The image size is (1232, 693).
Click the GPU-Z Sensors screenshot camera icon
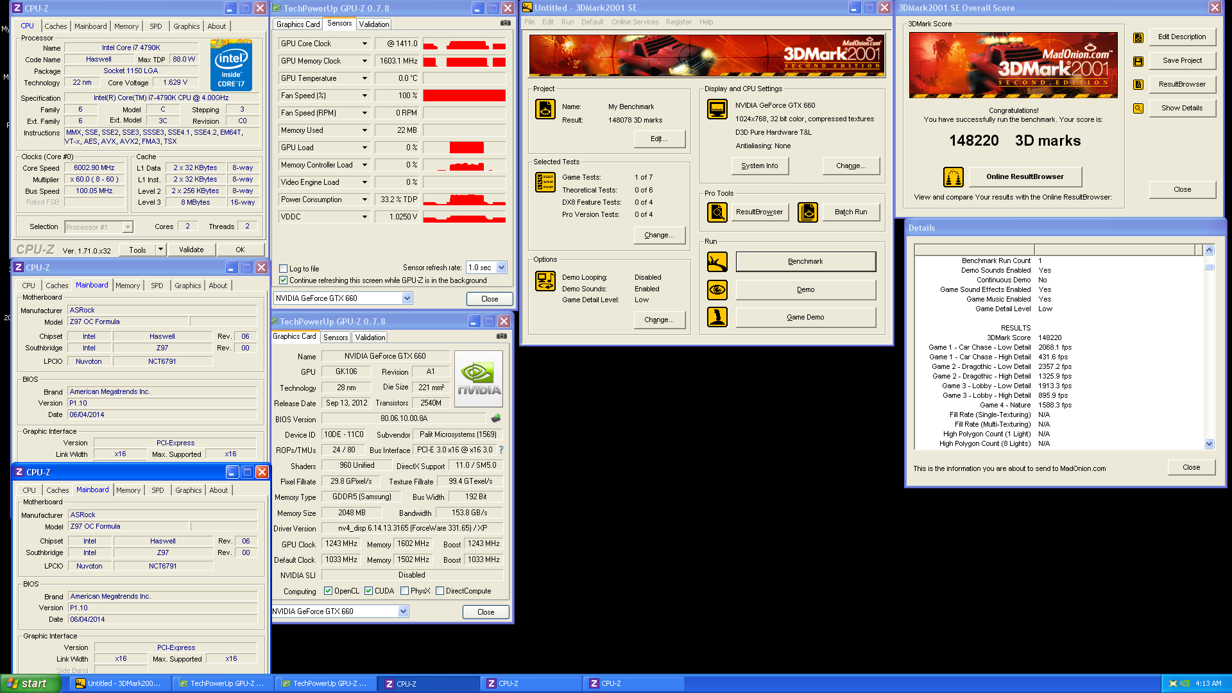pyautogui.click(x=506, y=23)
